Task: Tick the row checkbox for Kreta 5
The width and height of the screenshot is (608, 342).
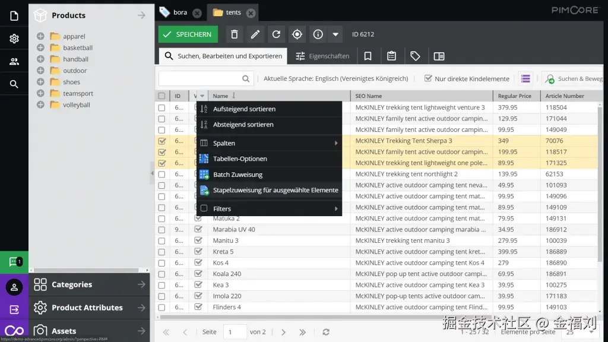Action: point(161,252)
